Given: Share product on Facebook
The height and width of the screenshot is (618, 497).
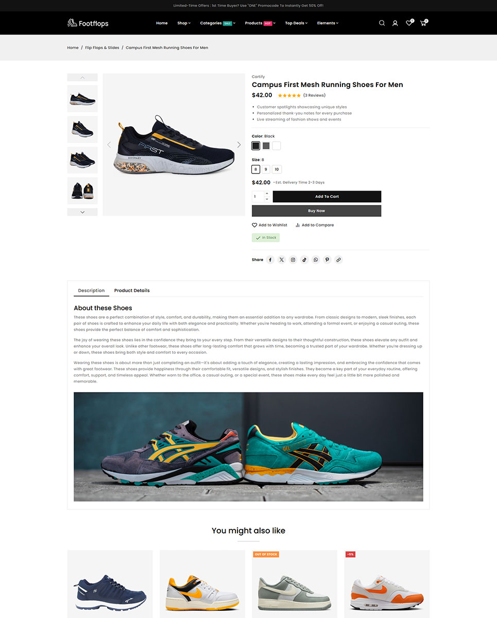Looking at the screenshot, I should click(x=270, y=260).
